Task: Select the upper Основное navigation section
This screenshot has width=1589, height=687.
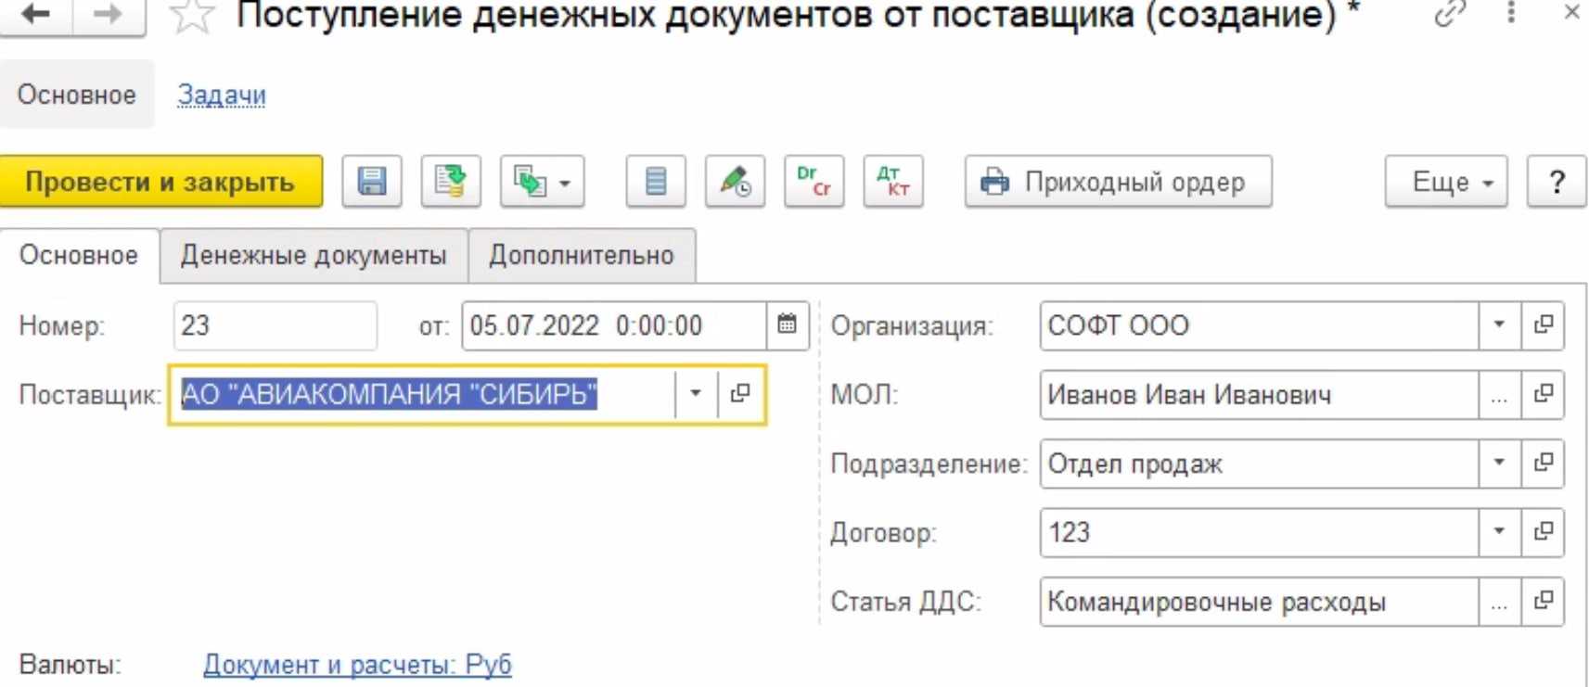Action: (x=77, y=95)
